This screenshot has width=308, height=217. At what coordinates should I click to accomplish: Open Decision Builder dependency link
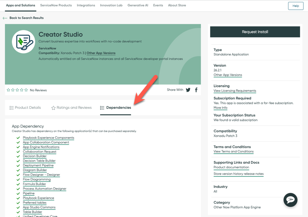click(x=35, y=156)
